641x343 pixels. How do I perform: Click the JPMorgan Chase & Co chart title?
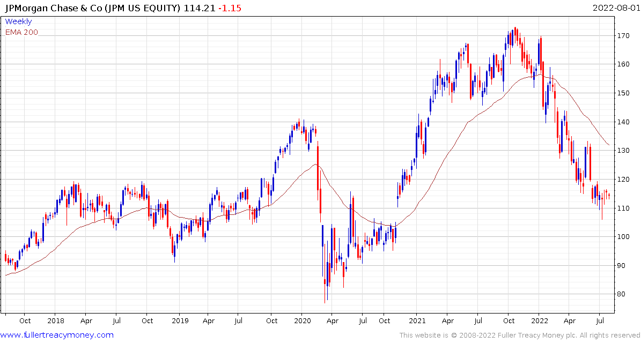click(x=92, y=8)
